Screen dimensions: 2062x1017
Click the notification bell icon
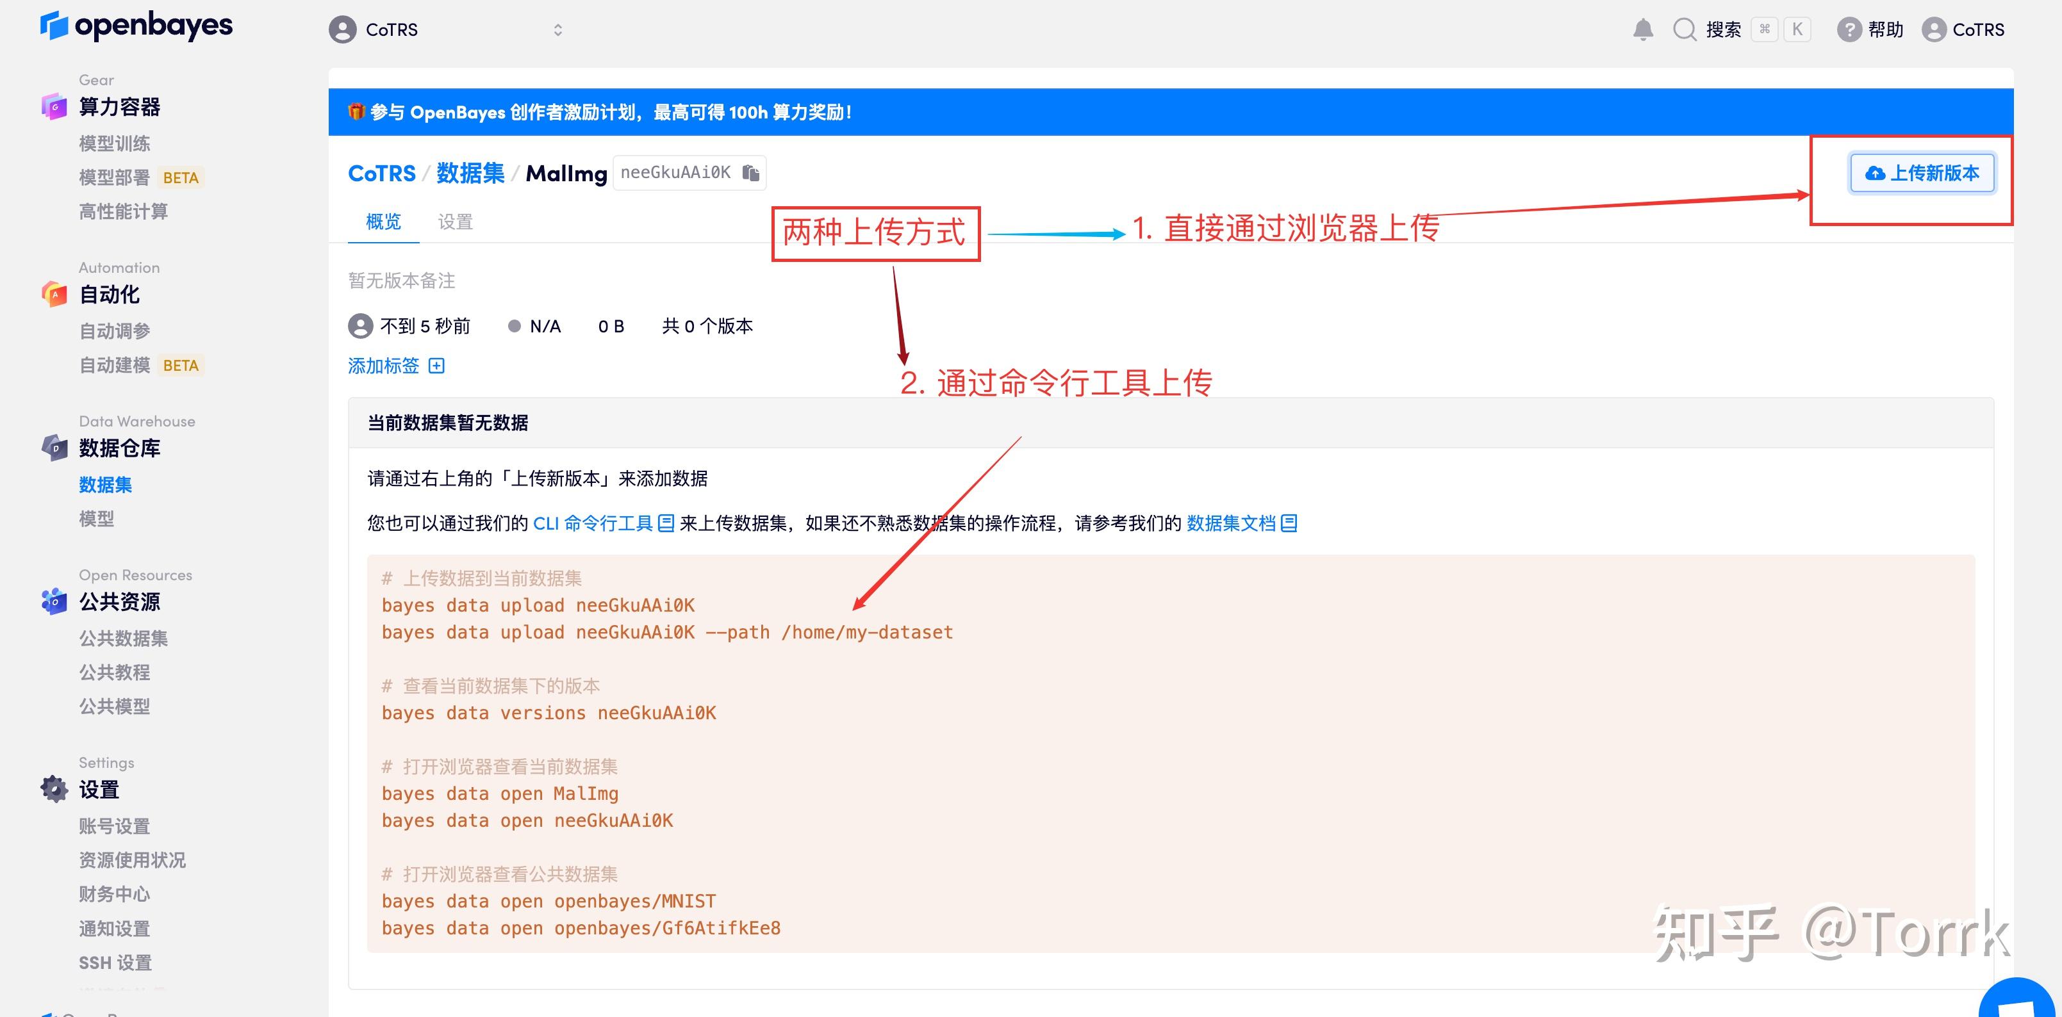[1644, 29]
